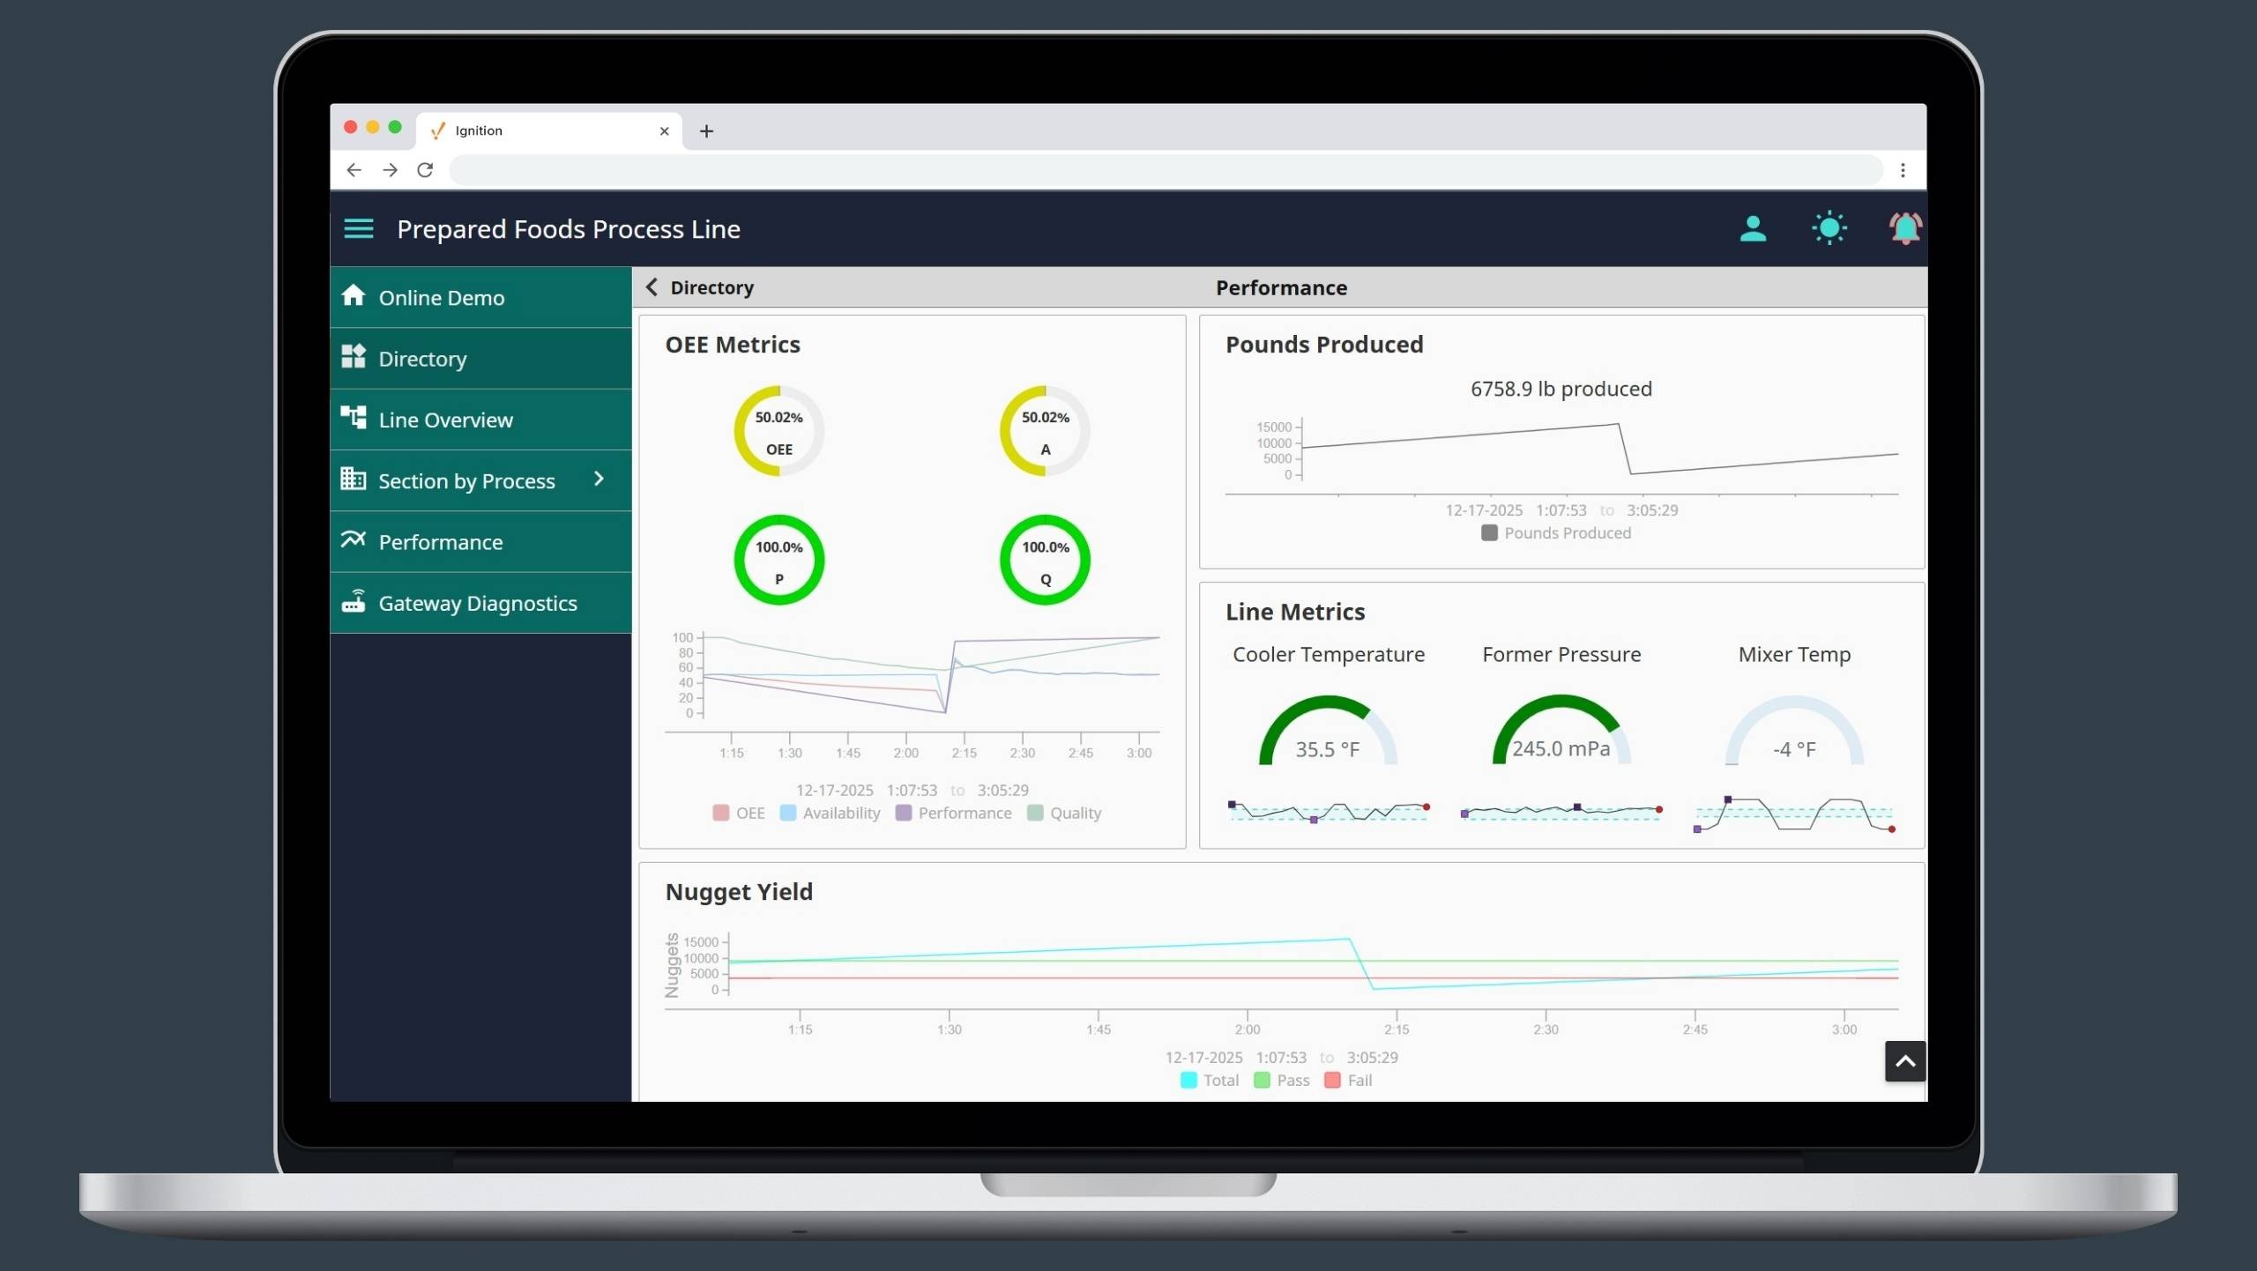Go back to Directory via chevron
The width and height of the screenshot is (2257, 1271).
(652, 287)
